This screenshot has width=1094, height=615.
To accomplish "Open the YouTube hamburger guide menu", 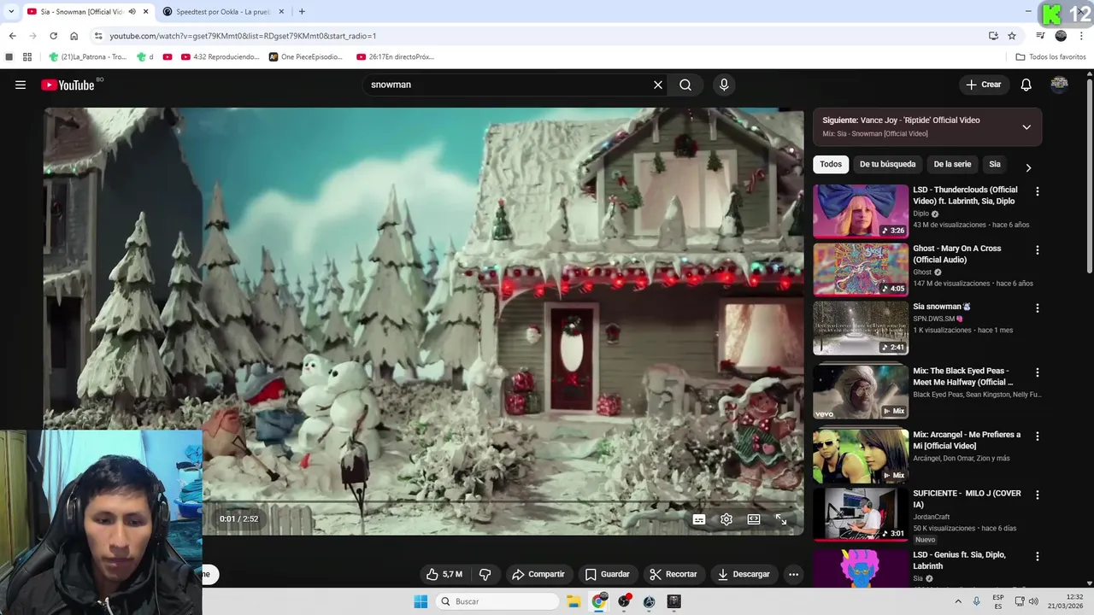I will pos(21,85).
